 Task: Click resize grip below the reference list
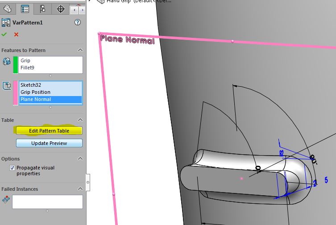coord(50,107)
